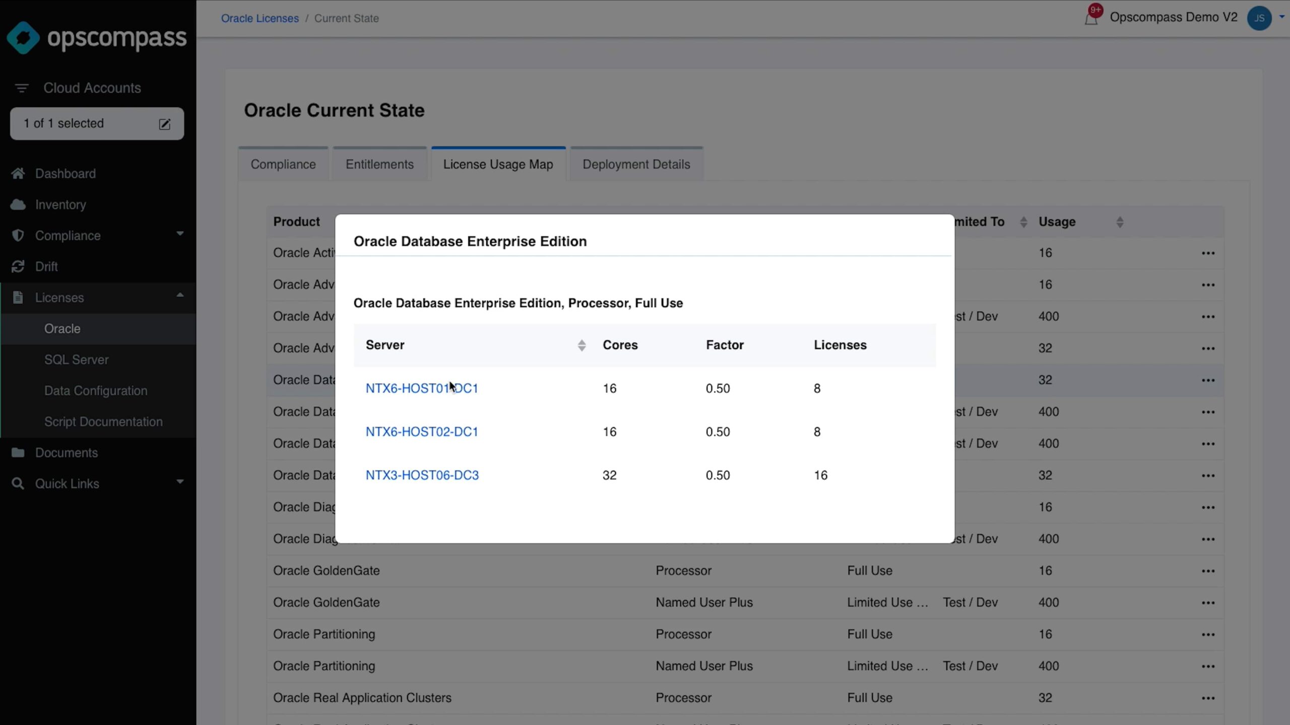This screenshot has height=725, width=1290.
Task: Switch to the Entitlements tab
Action: tap(379, 164)
